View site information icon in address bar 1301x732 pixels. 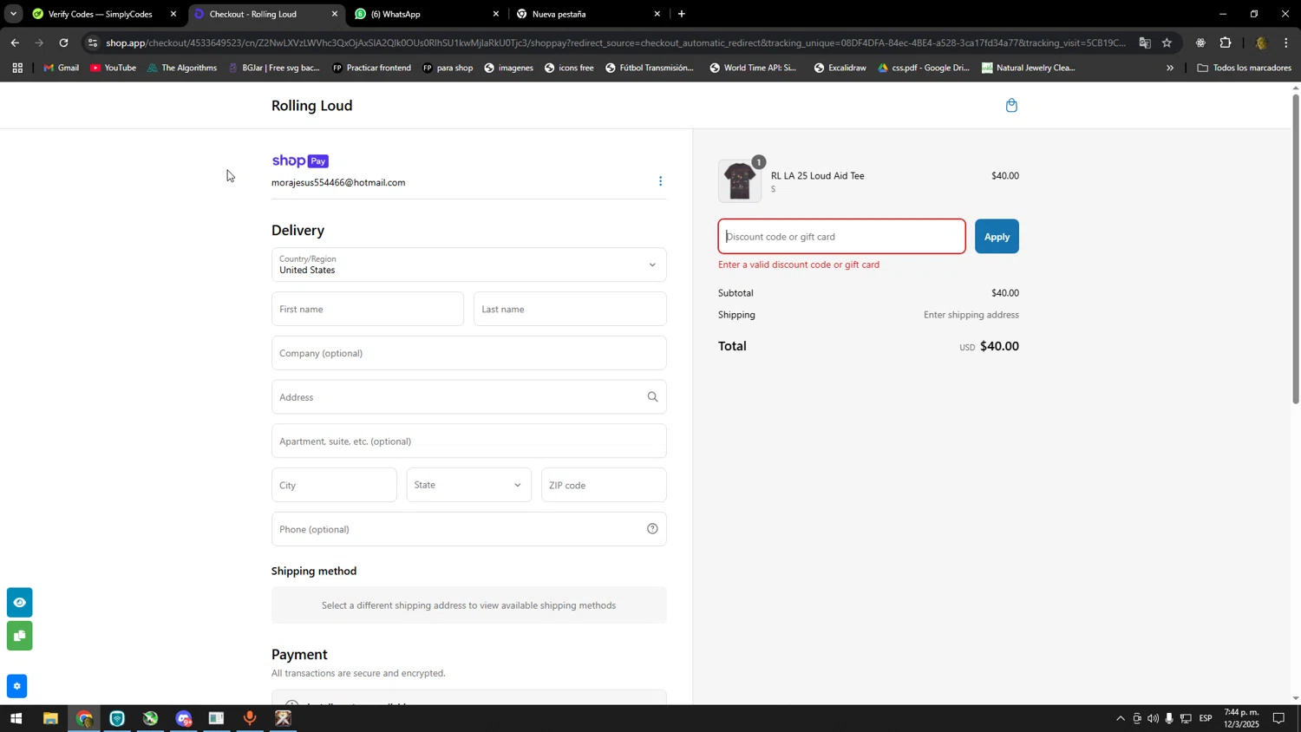[93, 42]
